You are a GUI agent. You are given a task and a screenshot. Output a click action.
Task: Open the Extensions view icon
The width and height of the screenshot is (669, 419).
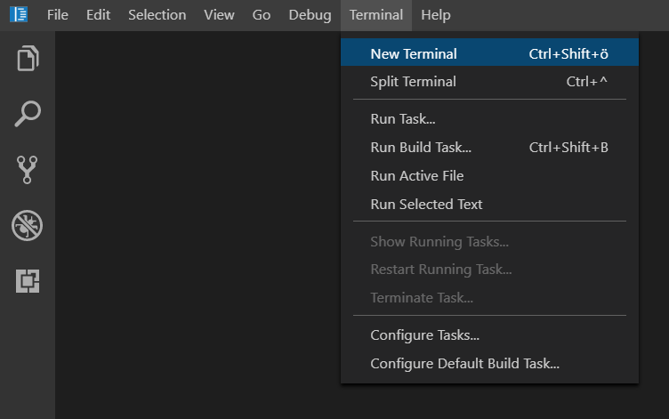tap(28, 281)
